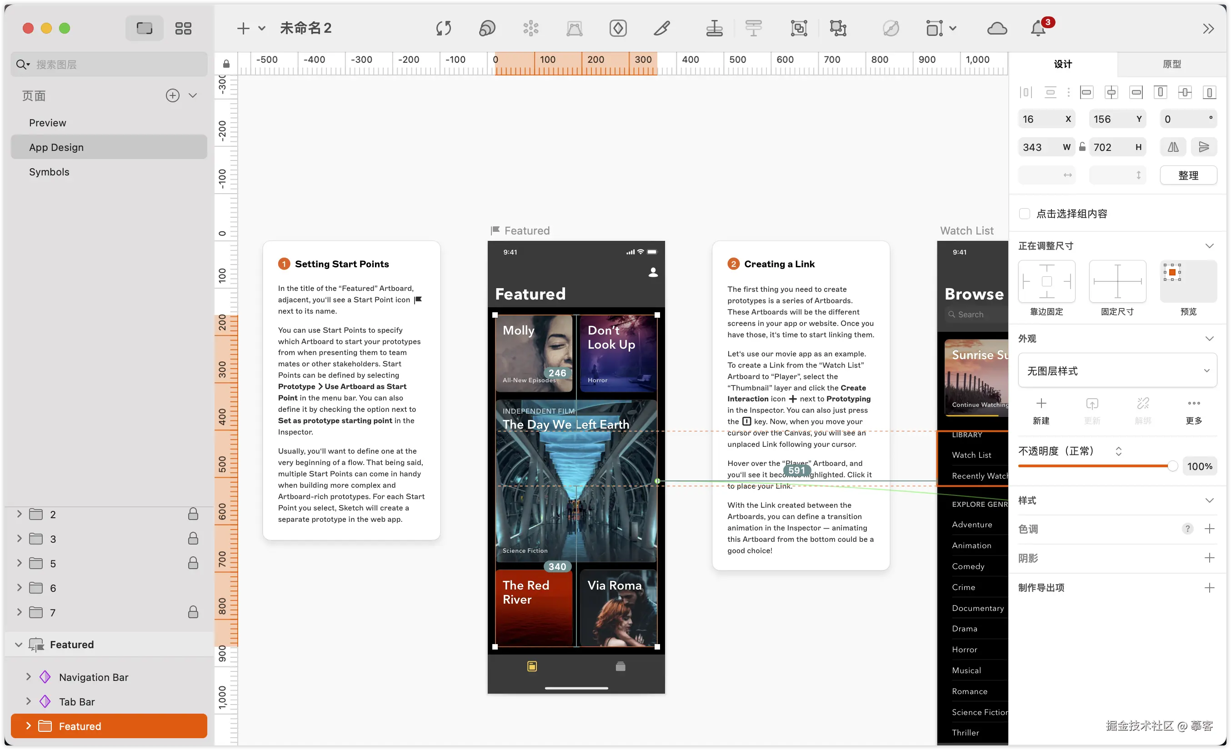Click the add page plus icon
The image size is (1231, 750).
click(172, 95)
